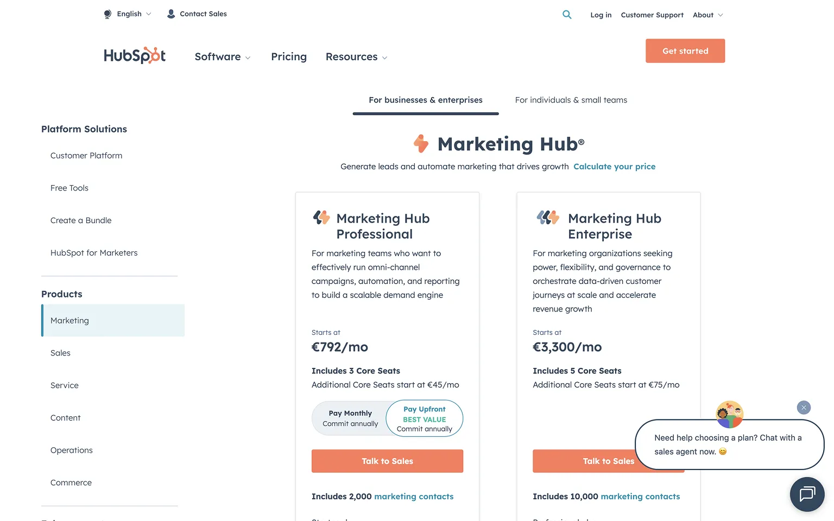This screenshot has width=834, height=521.
Task: Open Customer Platform link
Action: point(86,156)
